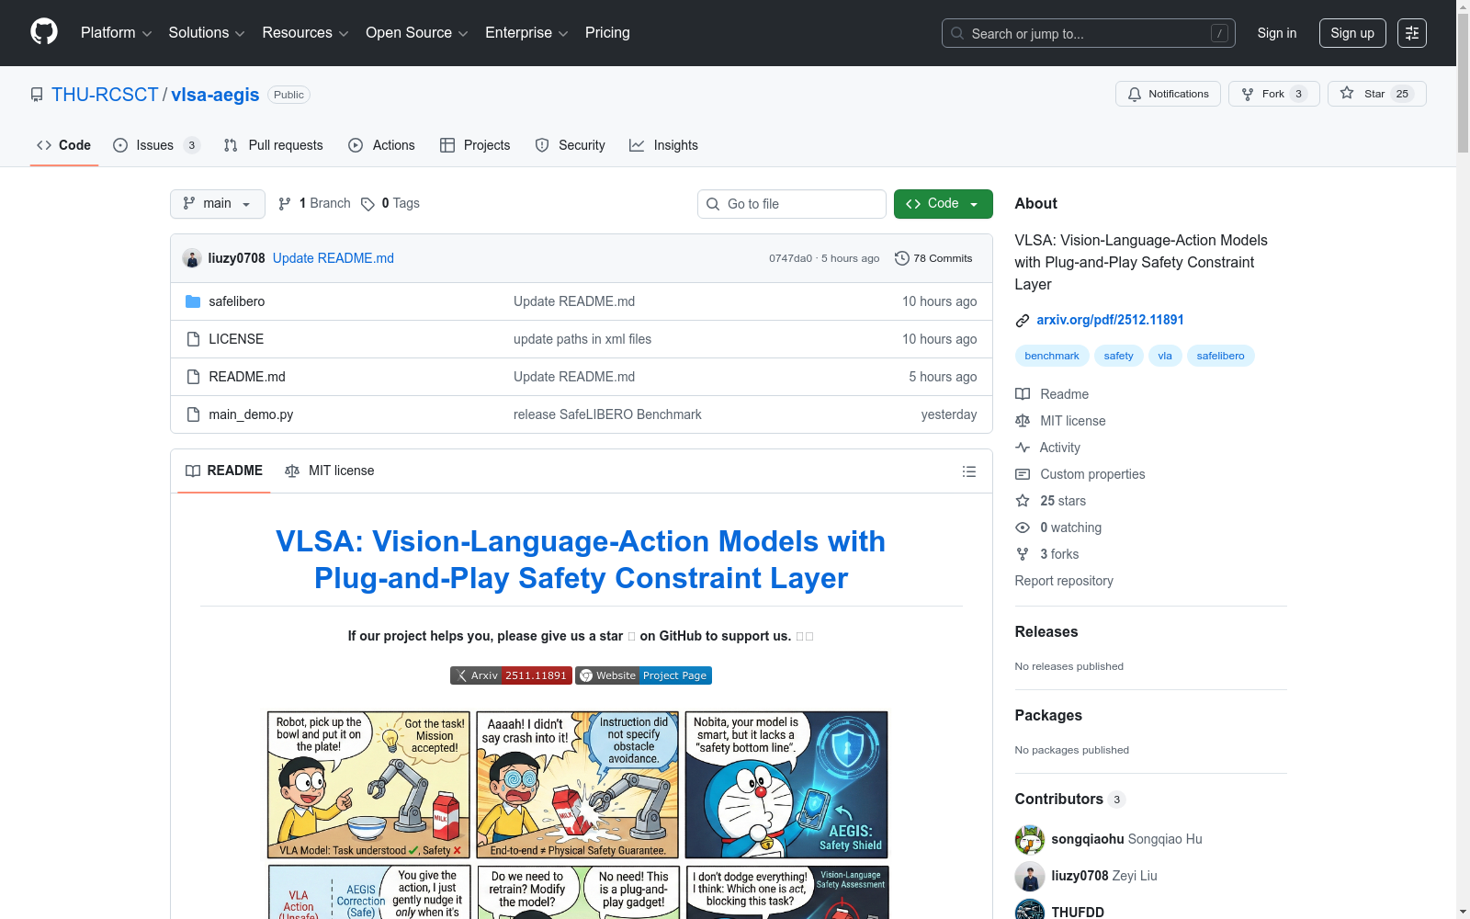Expand the Resources menu

(305, 33)
